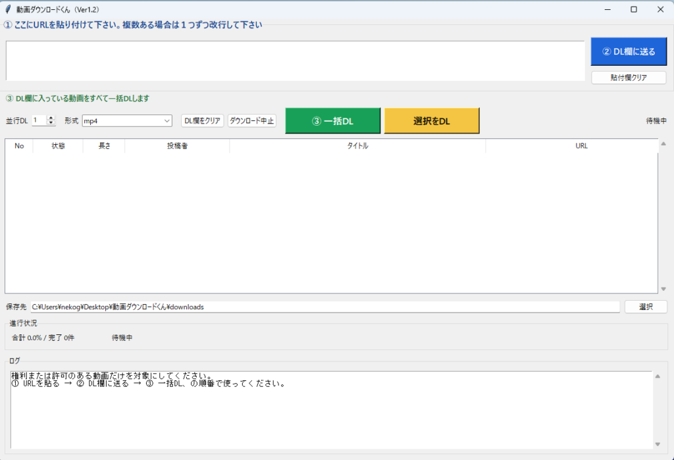The height and width of the screenshot is (460, 674).
Task: Click inside the ログ text area
Action: click(x=332, y=410)
